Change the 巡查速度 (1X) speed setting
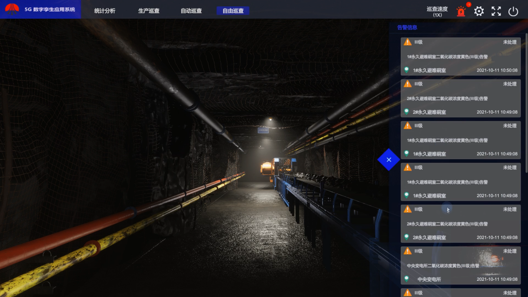 (x=437, y=12)
